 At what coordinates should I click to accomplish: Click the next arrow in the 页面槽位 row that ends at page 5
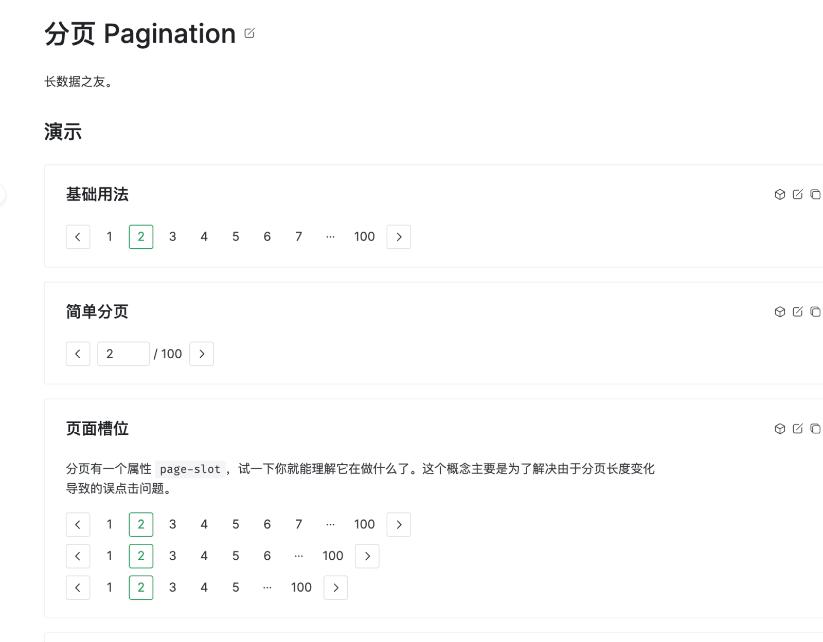click(x=336, y=588)
